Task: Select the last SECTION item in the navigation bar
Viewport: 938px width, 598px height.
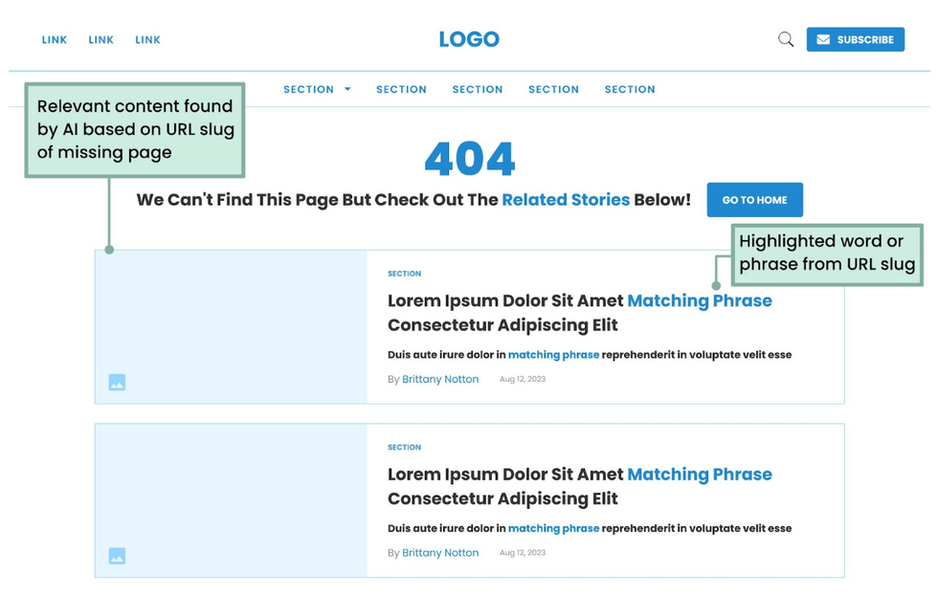Action: [x=630, y=89]
